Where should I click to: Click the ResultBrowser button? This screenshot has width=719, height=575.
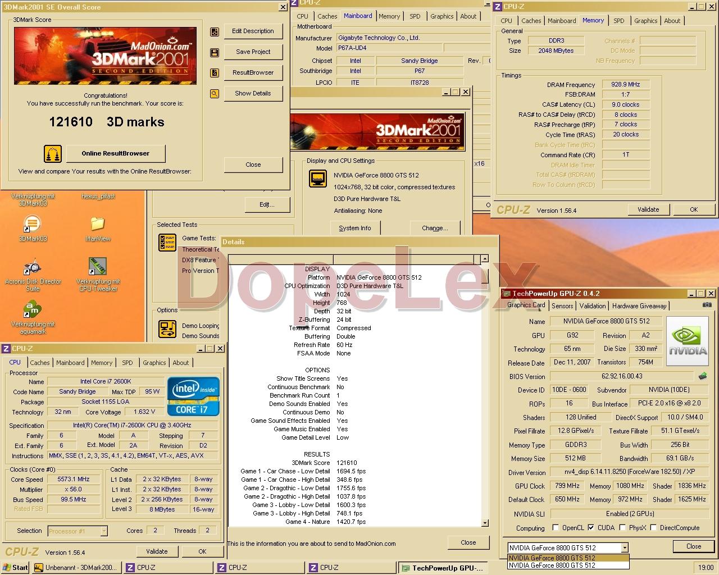[253, 72]
